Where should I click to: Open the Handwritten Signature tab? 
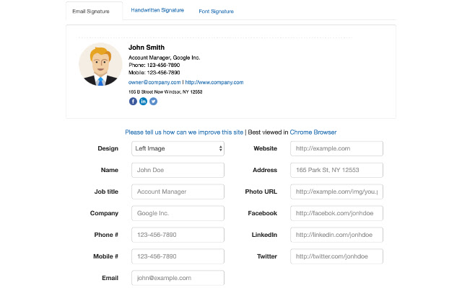157,11
